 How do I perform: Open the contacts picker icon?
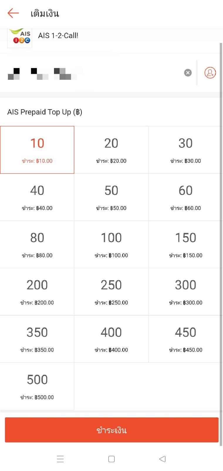coord(210,73)
